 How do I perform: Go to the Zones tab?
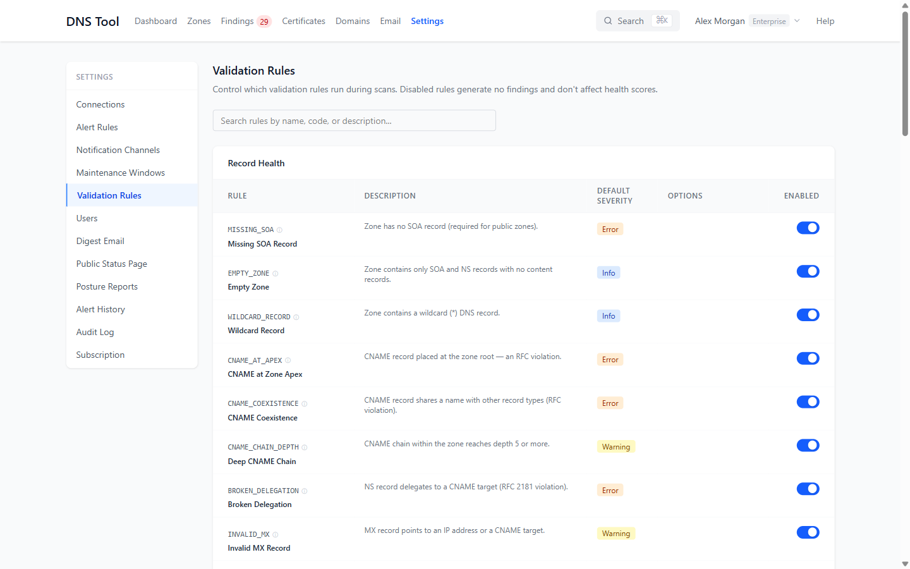[x=199, y=21]
